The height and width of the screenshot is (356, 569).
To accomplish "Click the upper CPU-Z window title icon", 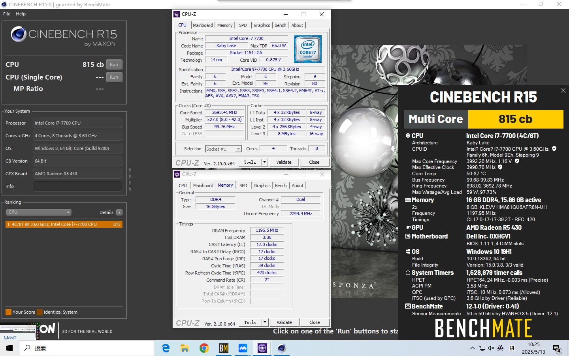I will tap(177, 14).
